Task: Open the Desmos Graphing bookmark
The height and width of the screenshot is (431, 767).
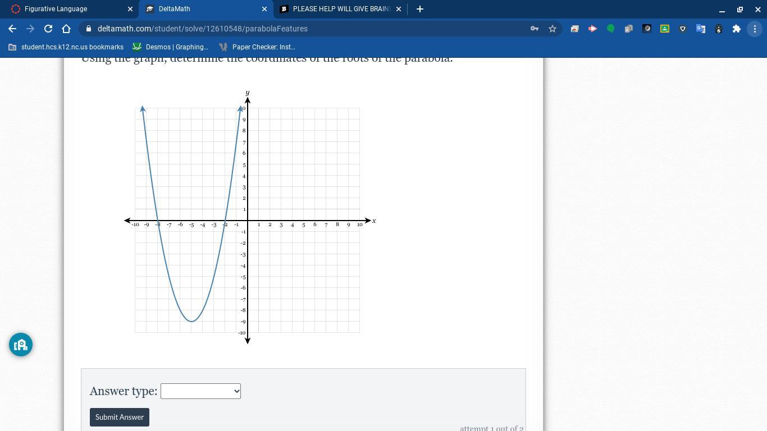Action: pyautogui.click(x=170, y=47)
